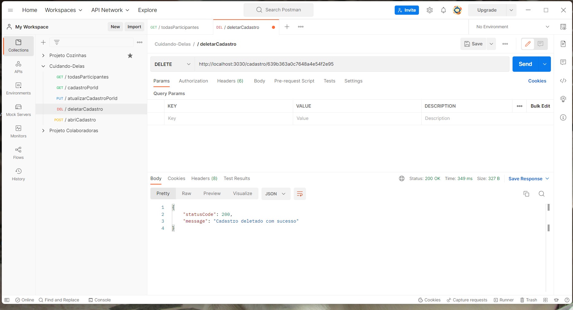
Task: Switch to the Authorization tab
Action: [193, 81]
